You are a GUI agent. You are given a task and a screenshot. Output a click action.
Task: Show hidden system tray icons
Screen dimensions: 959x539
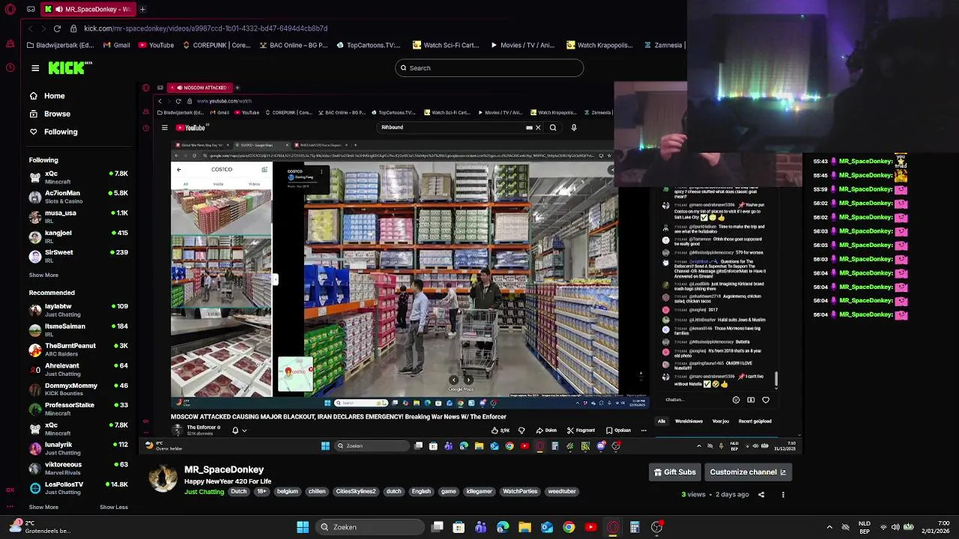(x=829, y=527)
